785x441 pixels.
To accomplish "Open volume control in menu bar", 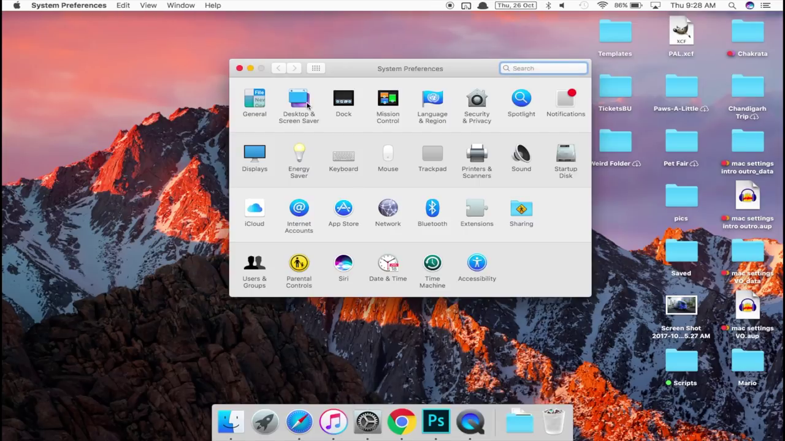I will click(x=562, y=6).
